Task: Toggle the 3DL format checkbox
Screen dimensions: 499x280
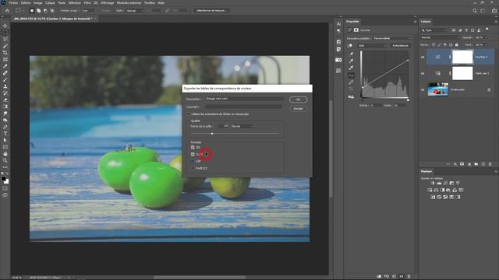Action: (x=193, y=147)
